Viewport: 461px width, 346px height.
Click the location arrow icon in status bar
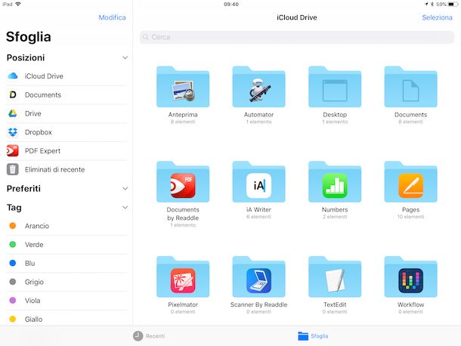click(426, 4)
